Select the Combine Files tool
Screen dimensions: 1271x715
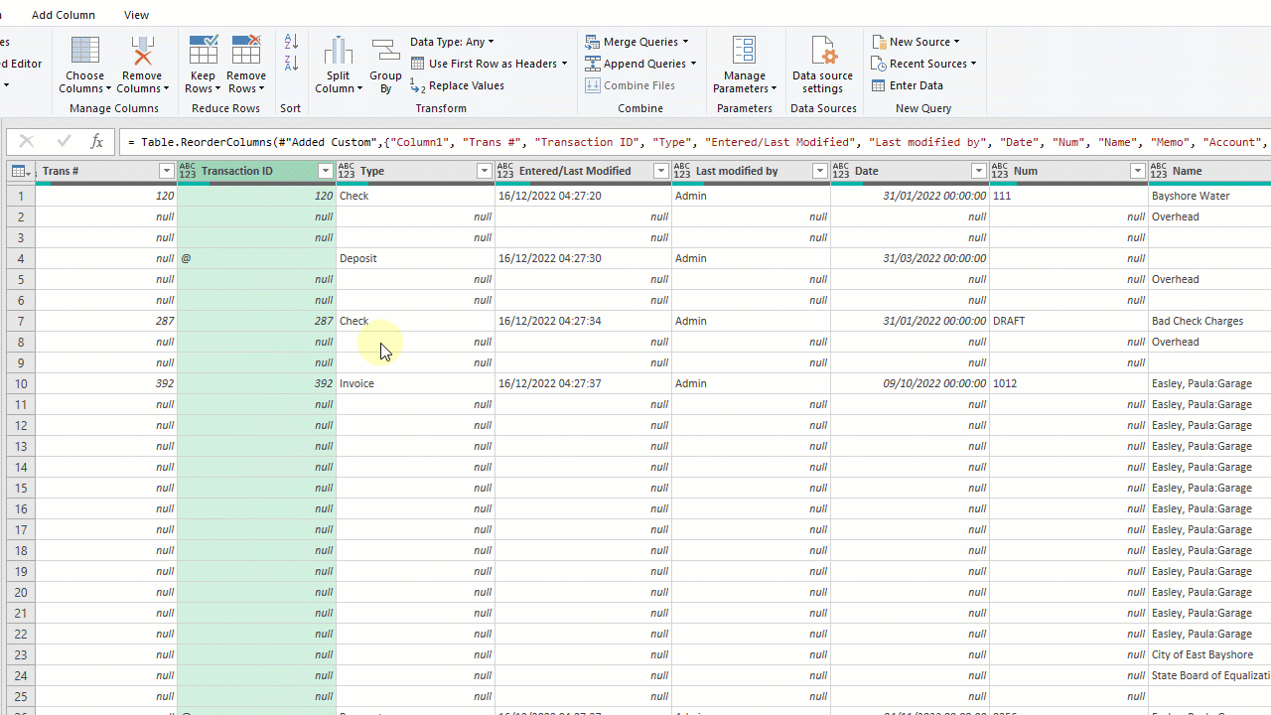(631, 85)
